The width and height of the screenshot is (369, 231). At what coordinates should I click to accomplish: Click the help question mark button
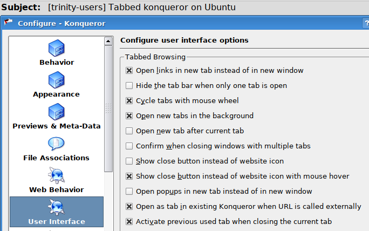tap(366, 23)
